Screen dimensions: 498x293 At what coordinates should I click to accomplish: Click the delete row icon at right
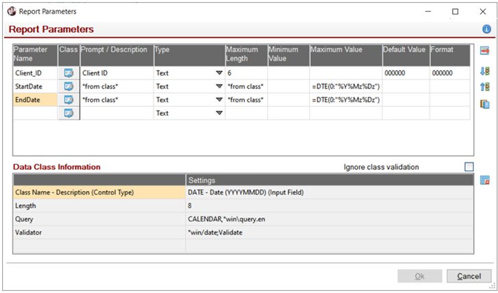tap(485, 51)
